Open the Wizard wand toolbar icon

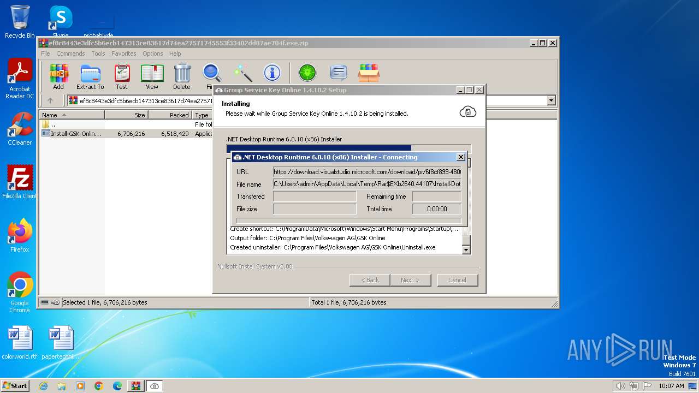coord(242,73)
